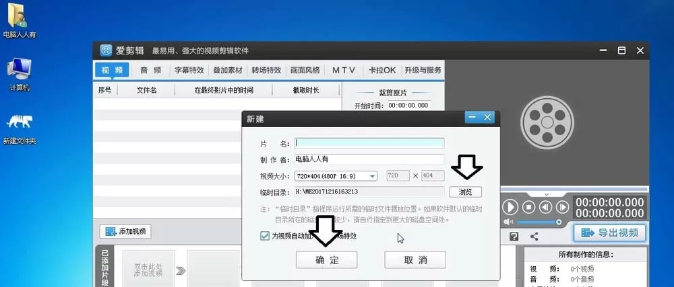Open the 画面风格 tab
The width and height of the screenshot is (674, 287).
coord(305,71)
